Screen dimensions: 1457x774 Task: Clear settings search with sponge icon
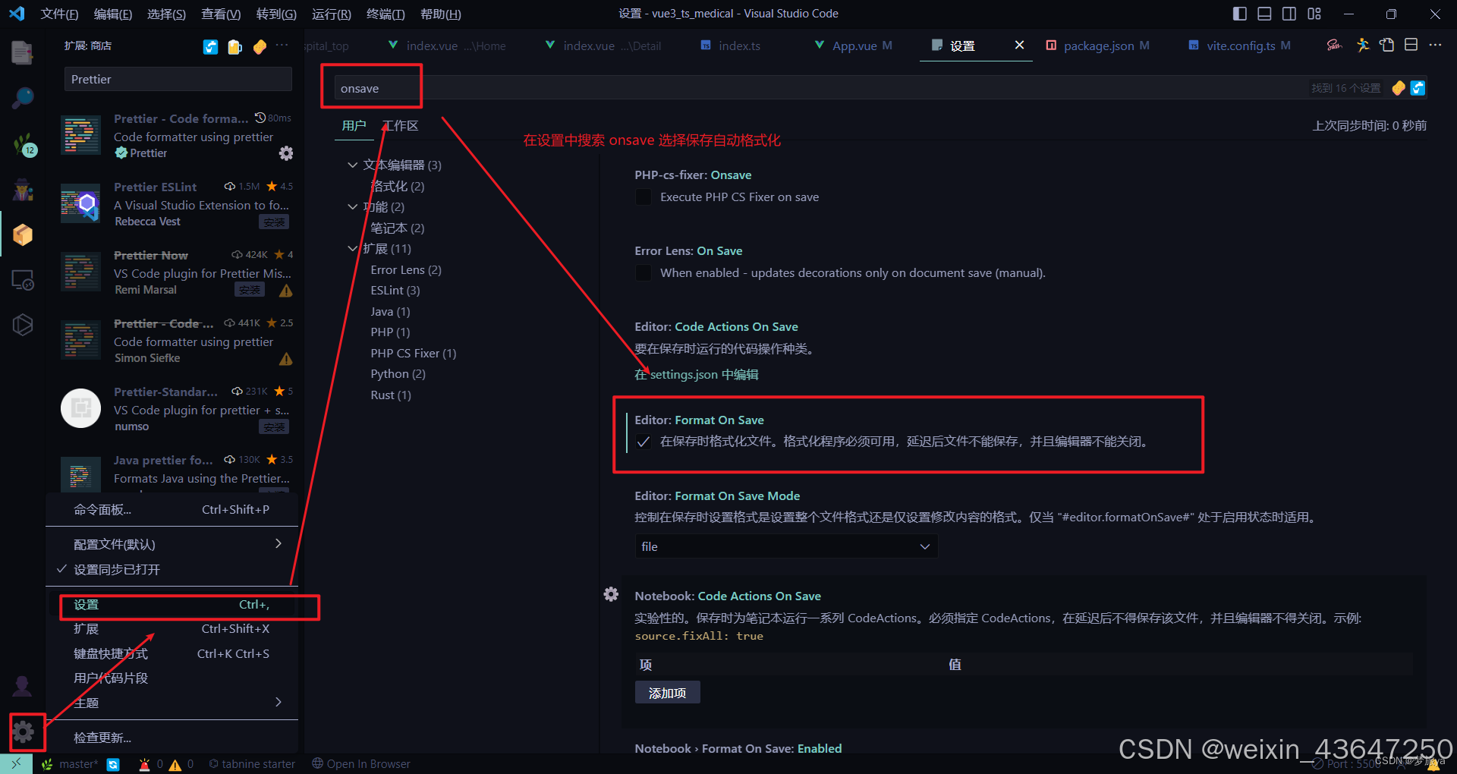(x=1399, y=88)
